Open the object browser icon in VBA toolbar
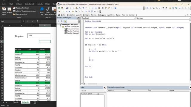 pos(109,8)
